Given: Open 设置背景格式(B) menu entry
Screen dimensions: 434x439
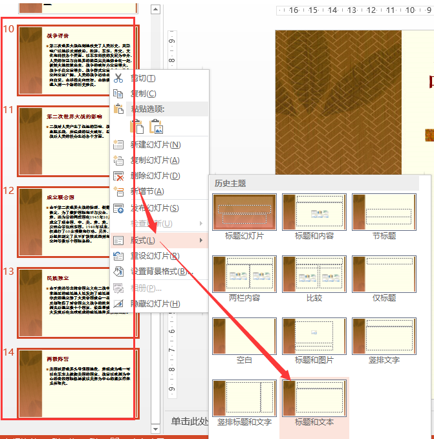Looking at the screenshot, I should (x=162, y=272).
